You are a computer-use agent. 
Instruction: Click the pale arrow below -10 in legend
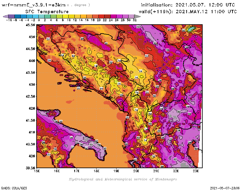click(x=6, y=16)
